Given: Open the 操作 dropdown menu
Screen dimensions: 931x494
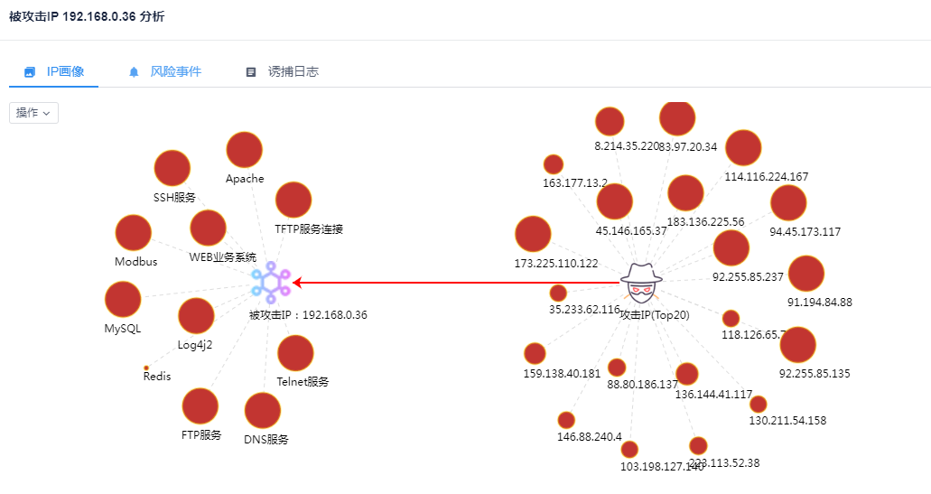Looking at the screenshot, I should [x=33, y=113].
